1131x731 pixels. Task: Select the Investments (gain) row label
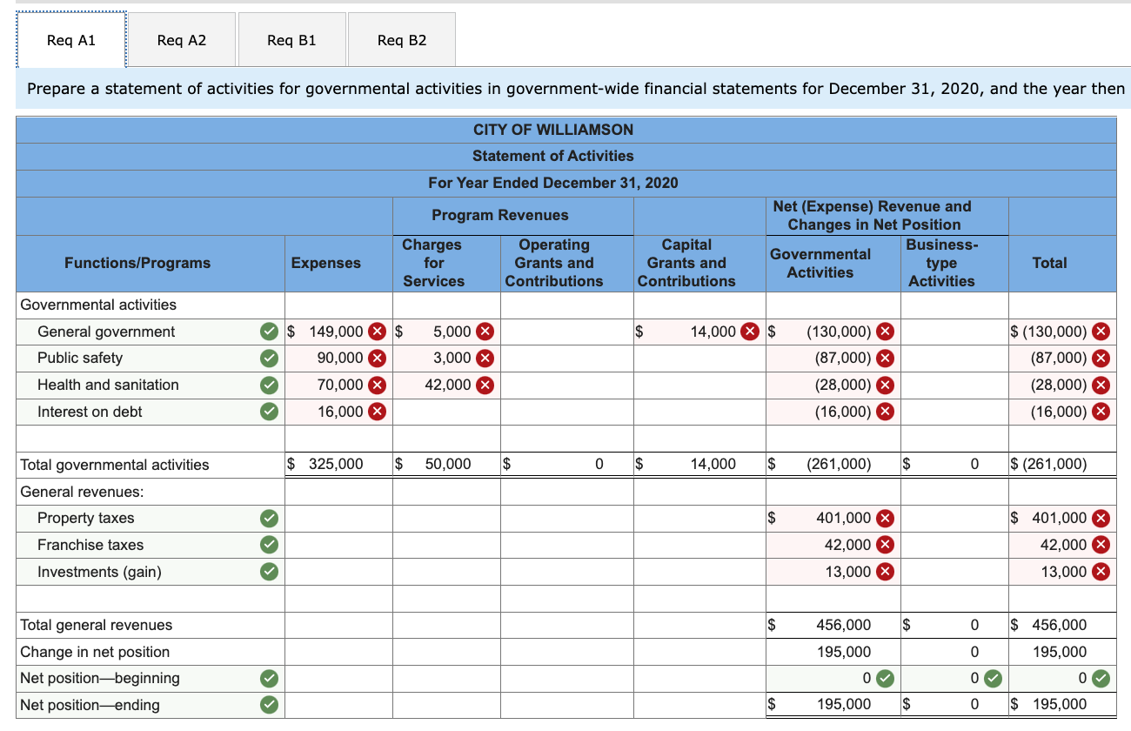[x=99, y=572]
